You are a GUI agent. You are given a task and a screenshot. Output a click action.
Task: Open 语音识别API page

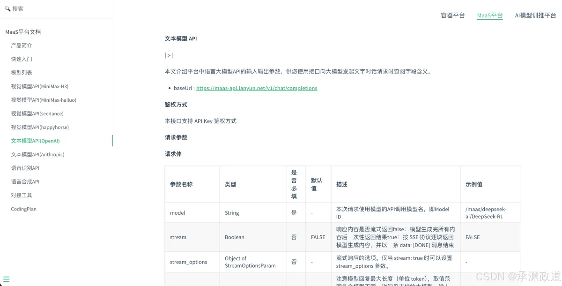(25, 168)
